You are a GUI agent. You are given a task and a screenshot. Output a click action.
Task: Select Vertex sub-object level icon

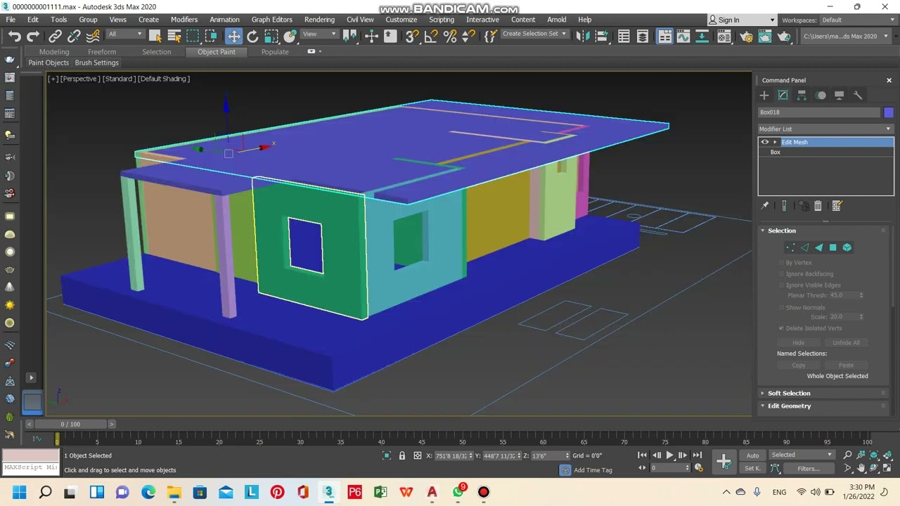pos(790,247)
